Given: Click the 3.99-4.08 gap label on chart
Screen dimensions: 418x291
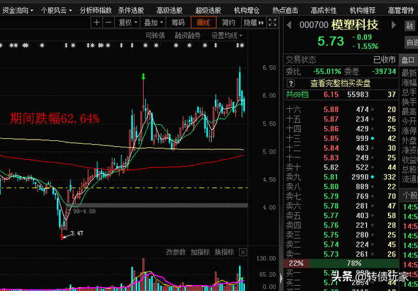Looking at the screenshot, I should tap(81, 211).
